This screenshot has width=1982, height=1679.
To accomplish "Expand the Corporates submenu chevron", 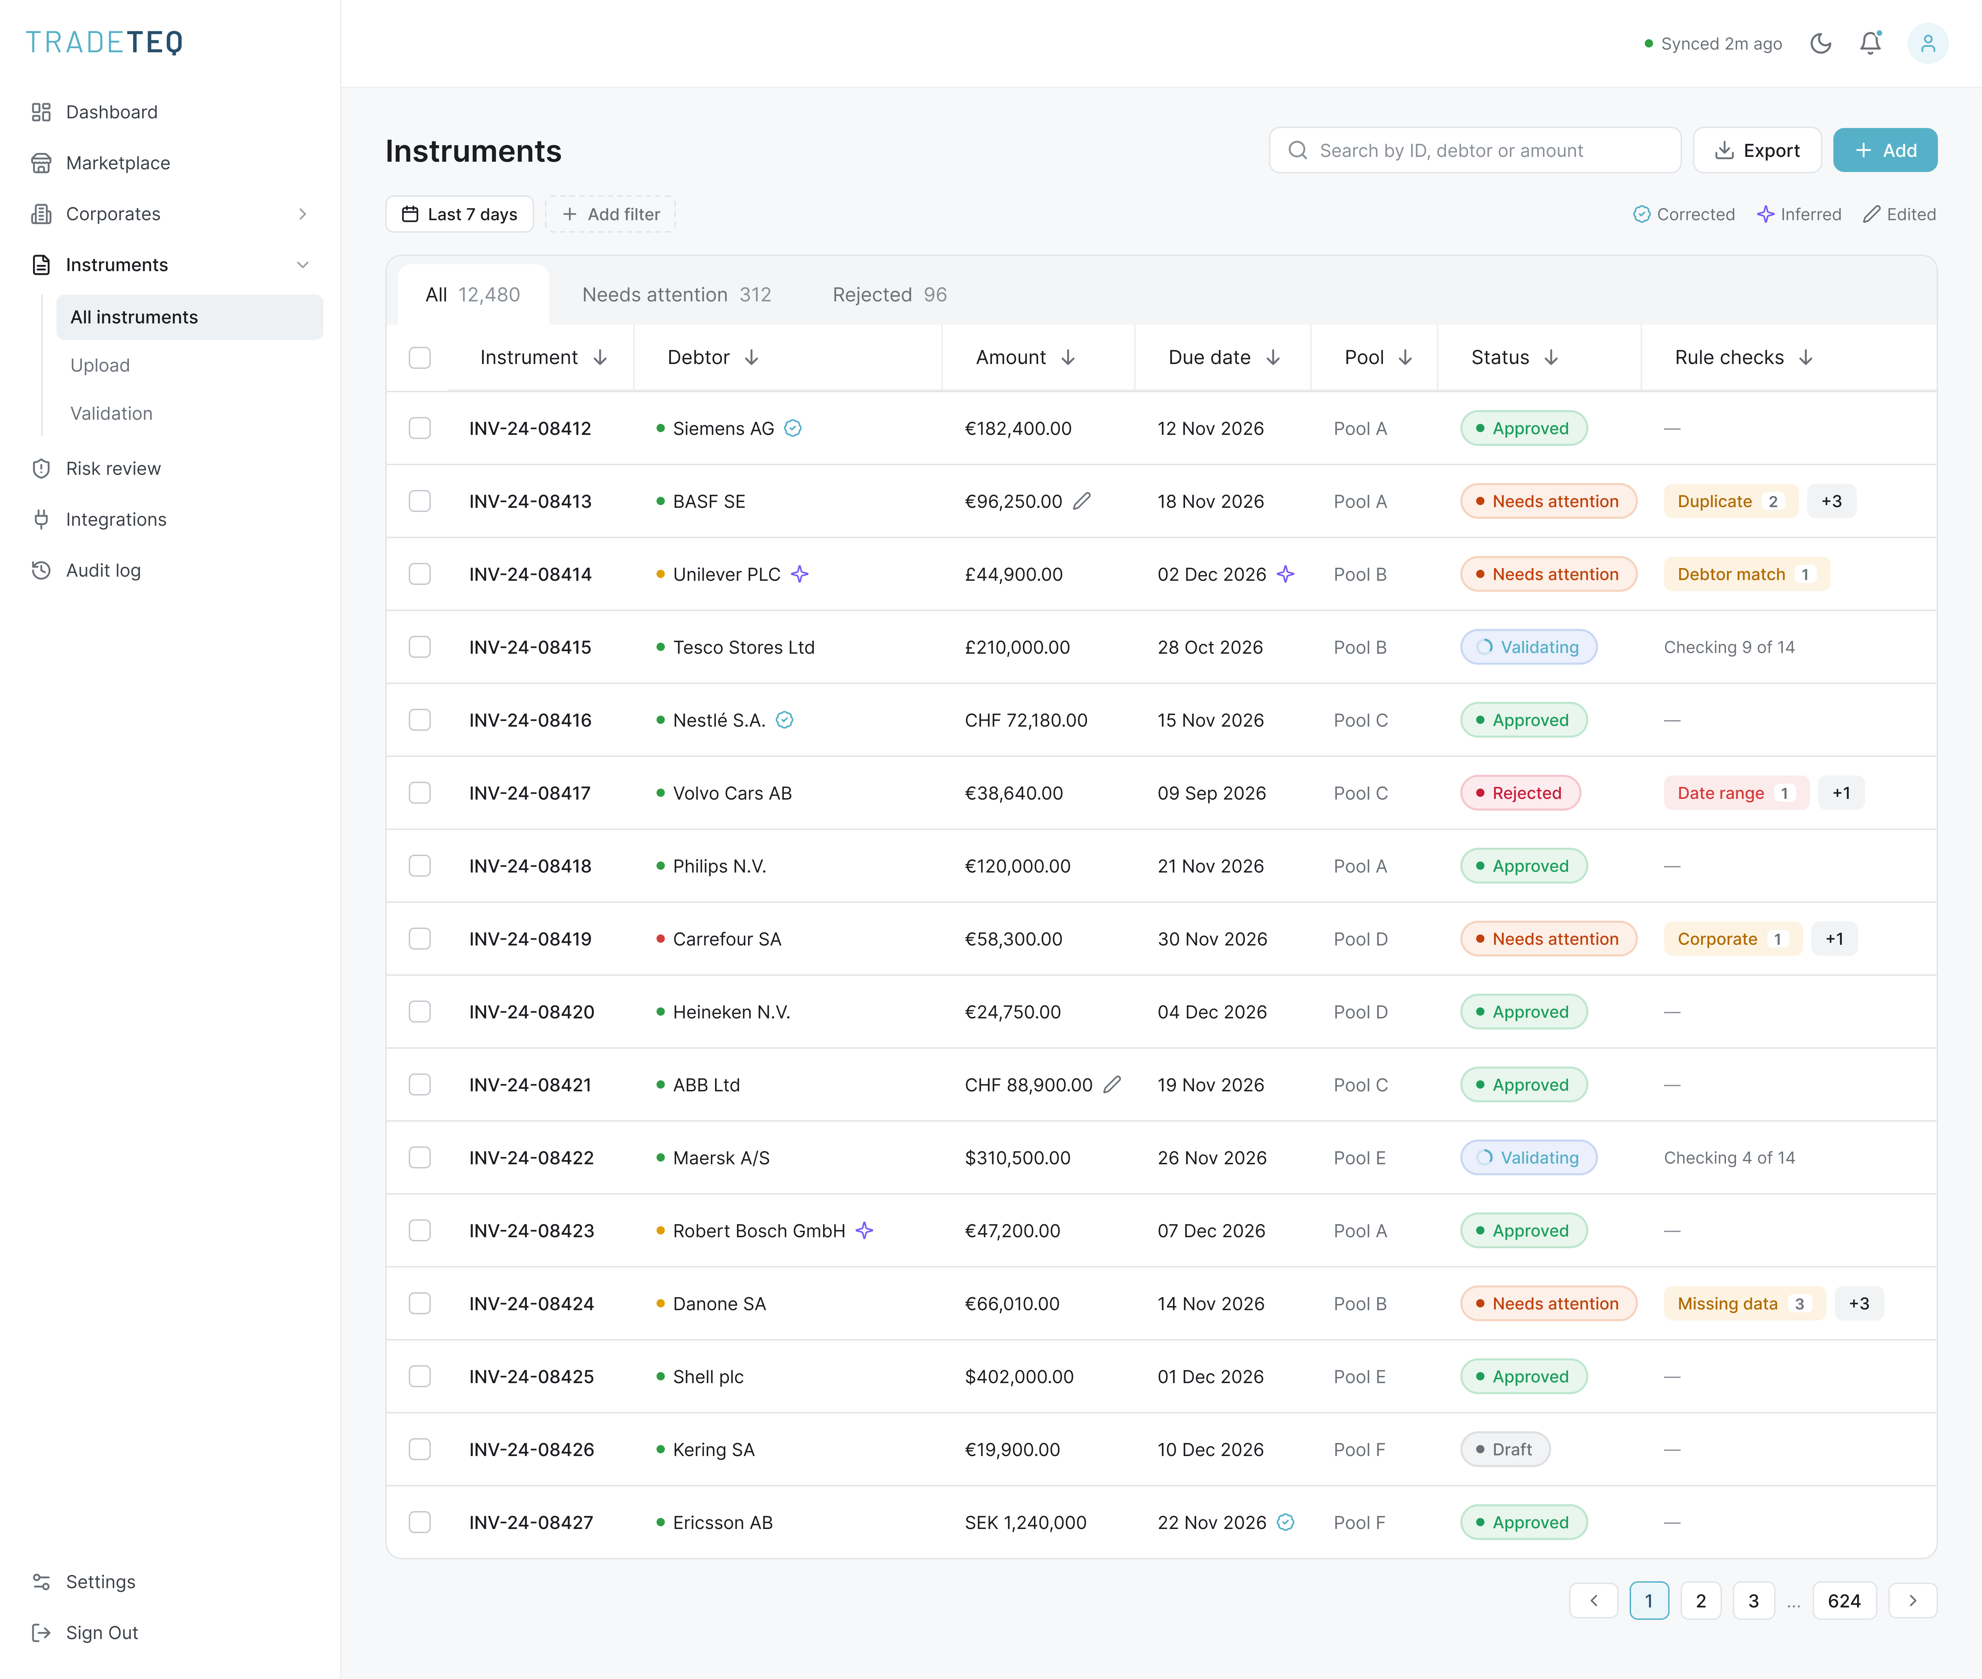I will 303,214.
